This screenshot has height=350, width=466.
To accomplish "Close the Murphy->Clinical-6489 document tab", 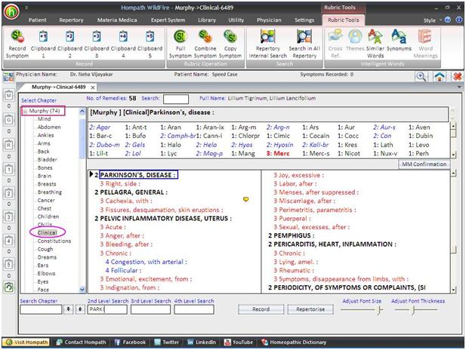I will (93, 87).
